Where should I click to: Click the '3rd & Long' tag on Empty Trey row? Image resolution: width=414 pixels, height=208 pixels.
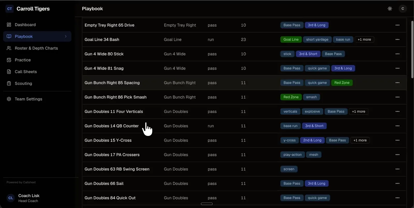point(317,25)
